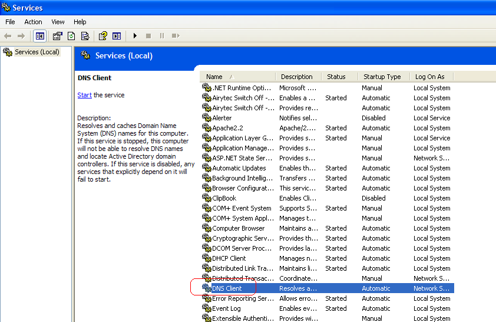
Task: Open the Properties toolbar icon
Action: [57, 36]
